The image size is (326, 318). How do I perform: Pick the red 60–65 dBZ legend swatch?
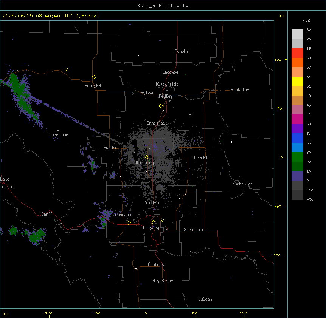(x=297, y=53)
